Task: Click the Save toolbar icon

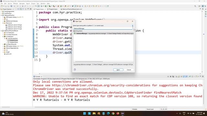Action: 6,6
